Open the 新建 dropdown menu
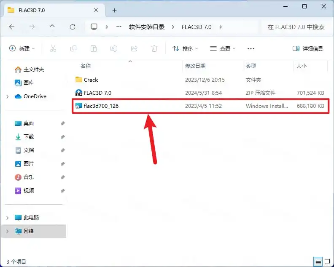The image size is (334, 267). 22,48
